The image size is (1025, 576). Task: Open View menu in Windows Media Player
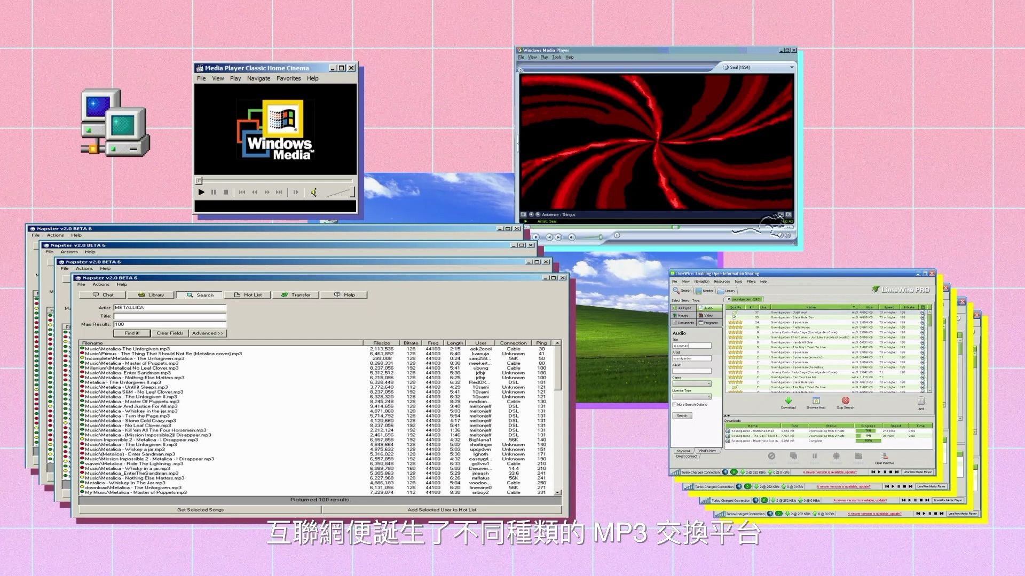click(532, 57)
